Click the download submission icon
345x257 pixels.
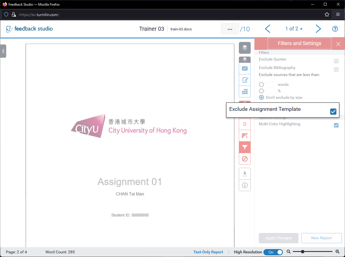coord(245,173)
